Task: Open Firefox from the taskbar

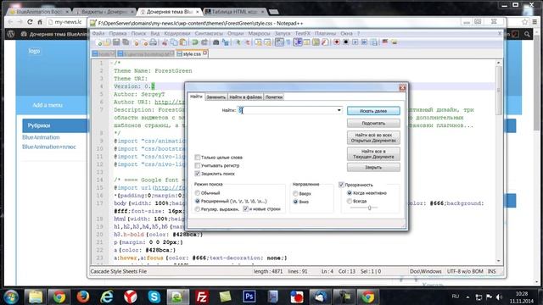Action: pos(83,297)
